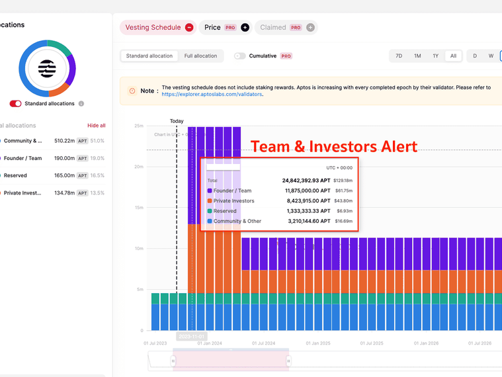Click the black plus icon beside Price

click(x=245, y=28)
